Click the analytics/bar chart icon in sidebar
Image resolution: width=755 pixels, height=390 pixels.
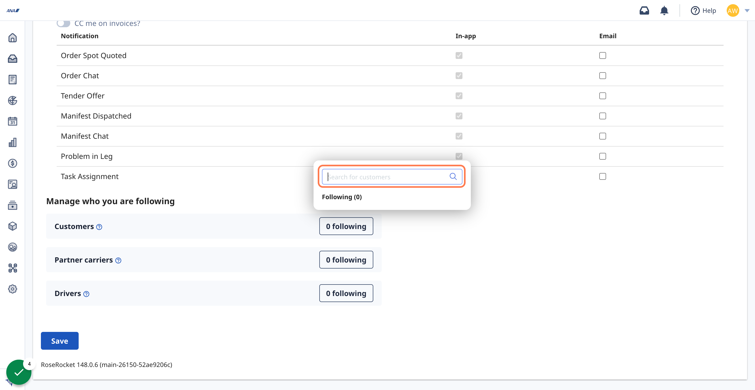coord(13,142)
